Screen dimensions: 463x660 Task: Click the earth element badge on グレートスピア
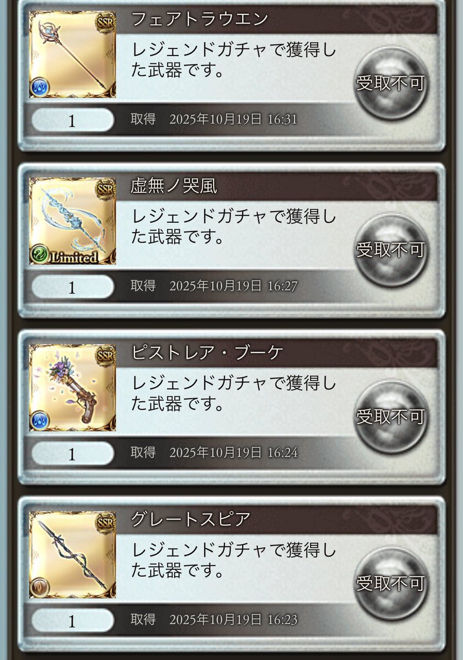click(x=40, y=587)
